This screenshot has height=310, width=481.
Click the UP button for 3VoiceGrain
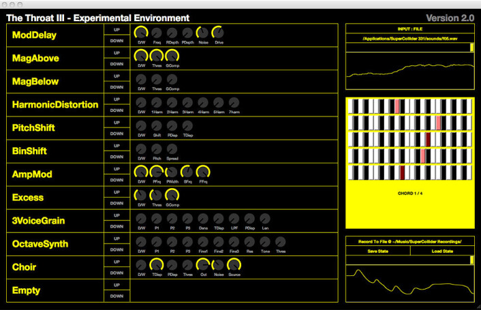pos(117,215)
